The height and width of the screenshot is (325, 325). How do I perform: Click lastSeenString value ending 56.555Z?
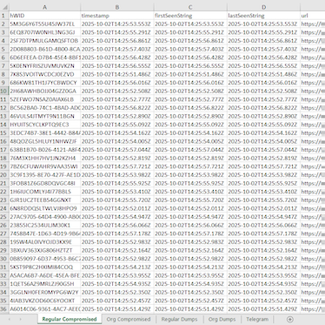[263, 66]
